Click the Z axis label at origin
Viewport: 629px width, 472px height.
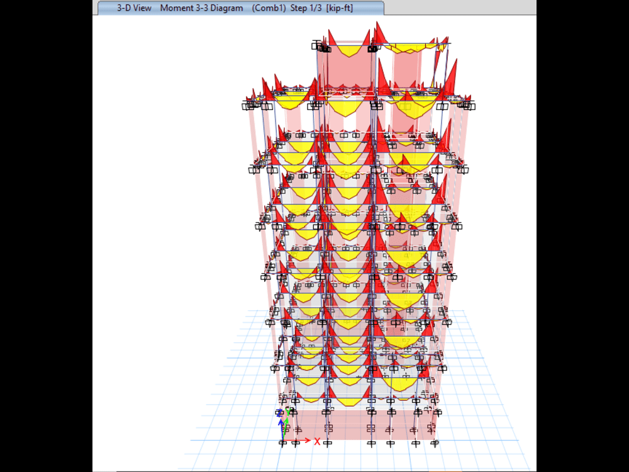coord(279,413)
